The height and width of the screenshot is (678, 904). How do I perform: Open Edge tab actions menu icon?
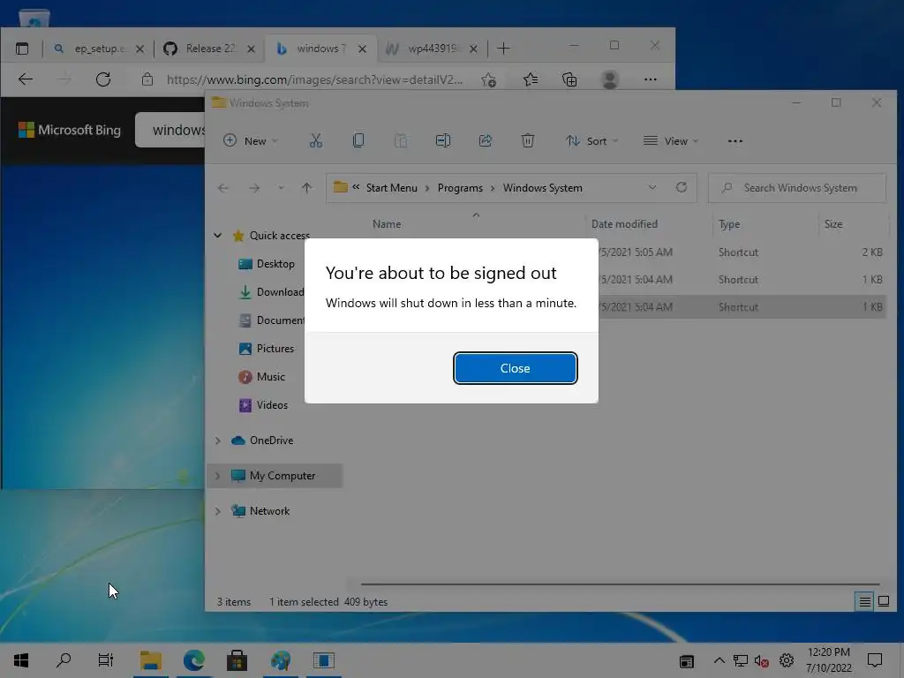pos(22,49)
